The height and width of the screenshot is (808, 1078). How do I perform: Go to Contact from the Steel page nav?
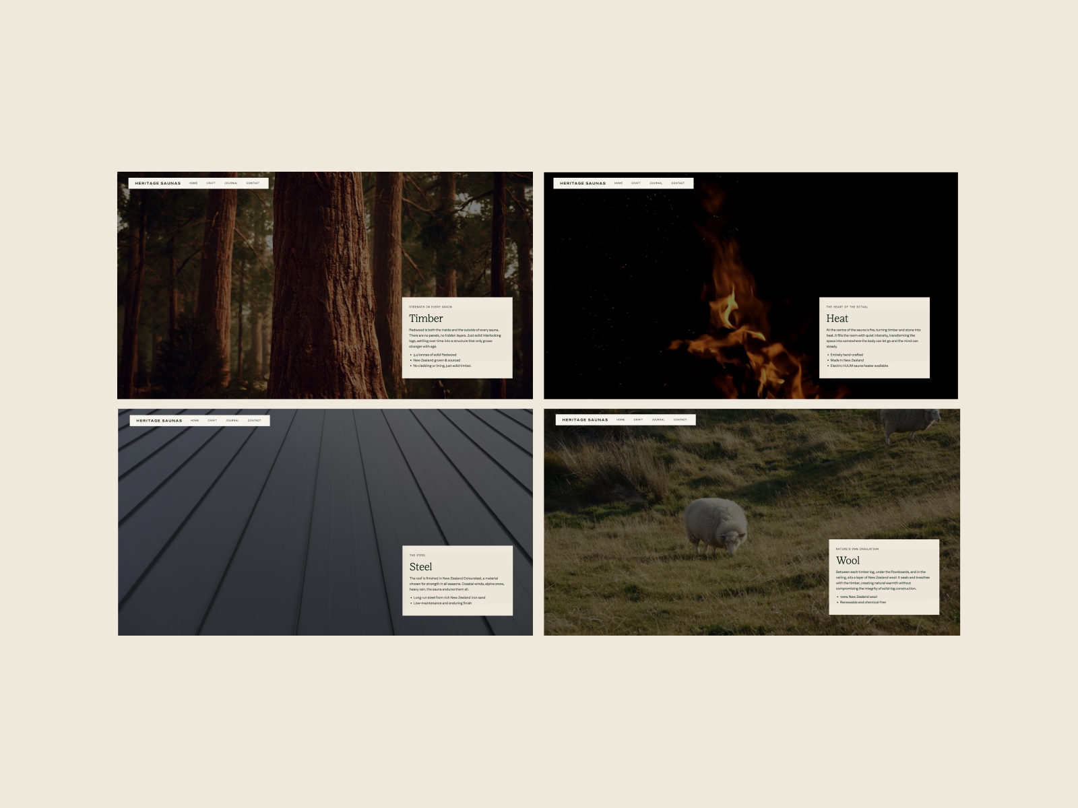point(254,421)
